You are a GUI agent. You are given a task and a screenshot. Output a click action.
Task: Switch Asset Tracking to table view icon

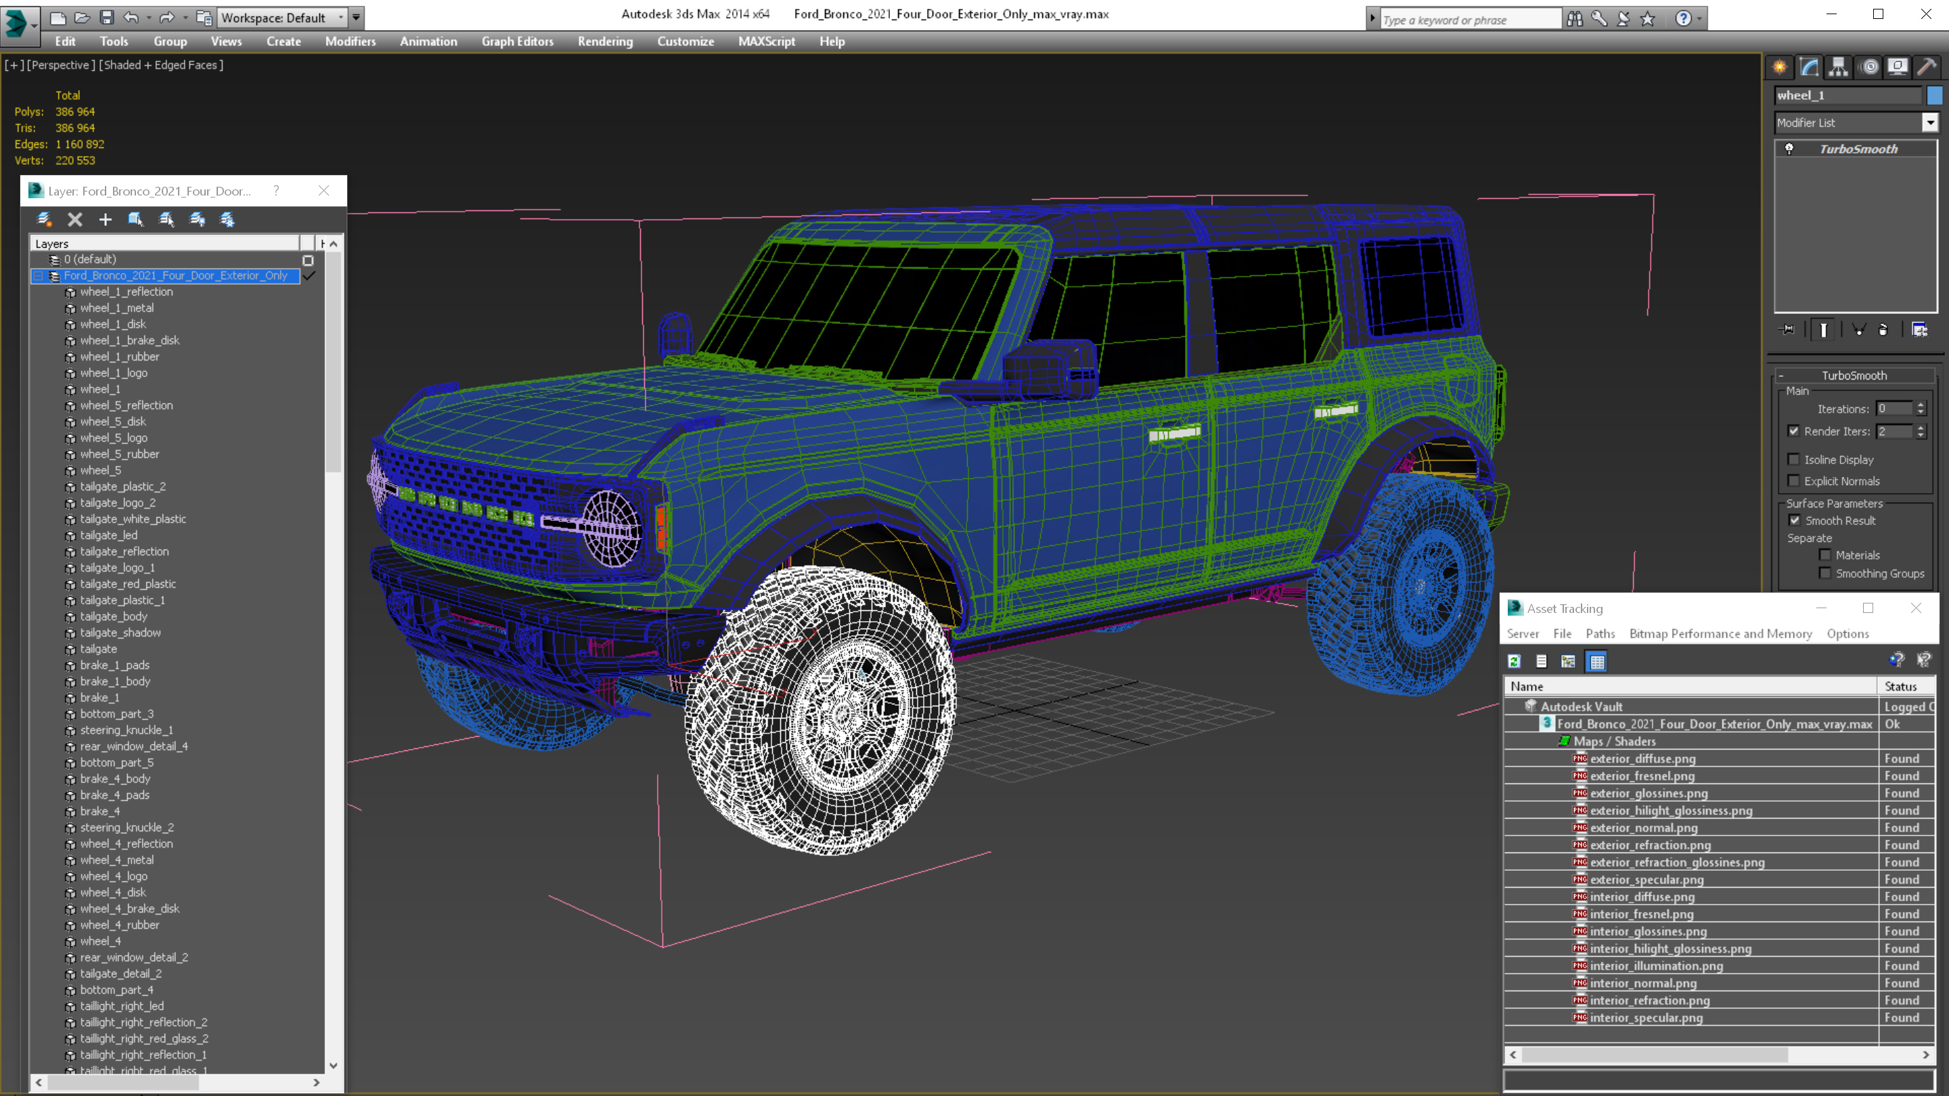1596,662
